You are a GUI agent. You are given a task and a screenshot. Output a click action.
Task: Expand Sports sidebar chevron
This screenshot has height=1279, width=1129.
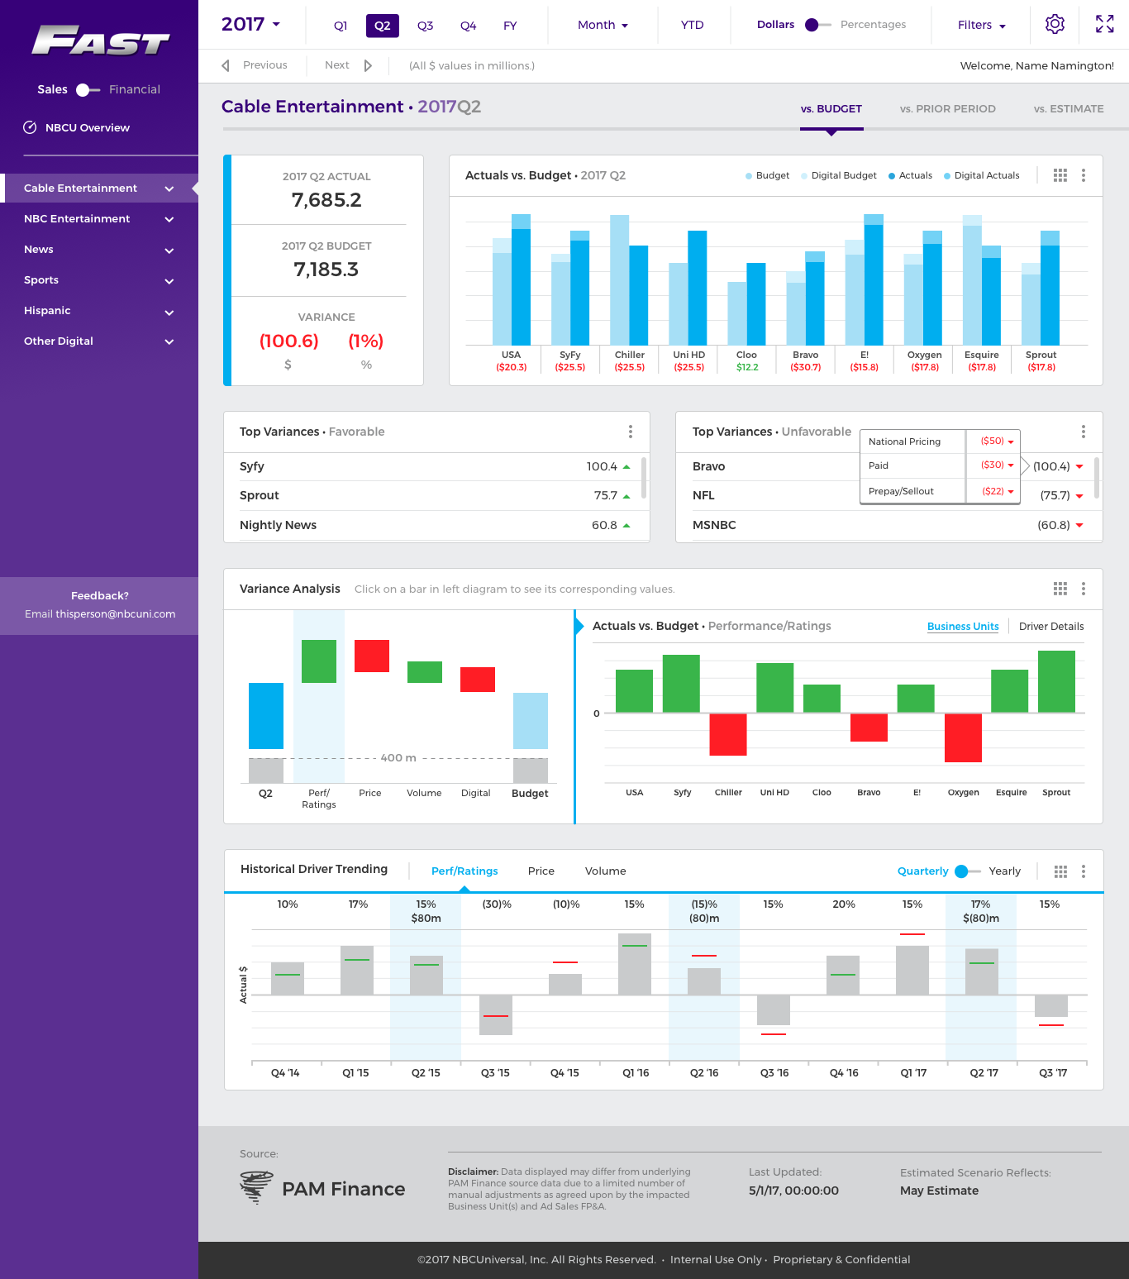point(169,281)
